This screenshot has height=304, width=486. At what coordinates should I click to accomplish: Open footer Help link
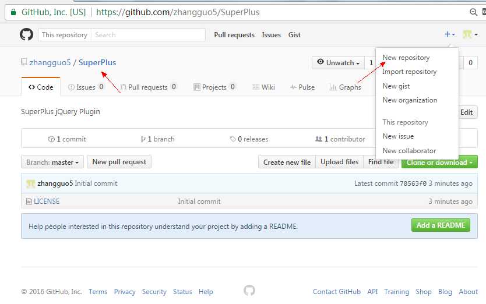206,292
